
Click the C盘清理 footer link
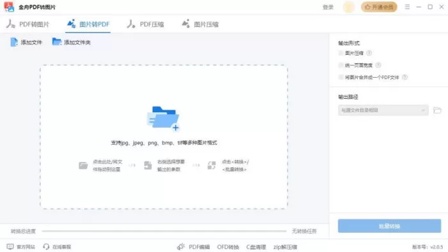click(256, 247)
